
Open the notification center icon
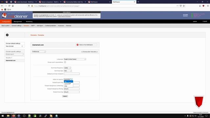coord(206,116)
